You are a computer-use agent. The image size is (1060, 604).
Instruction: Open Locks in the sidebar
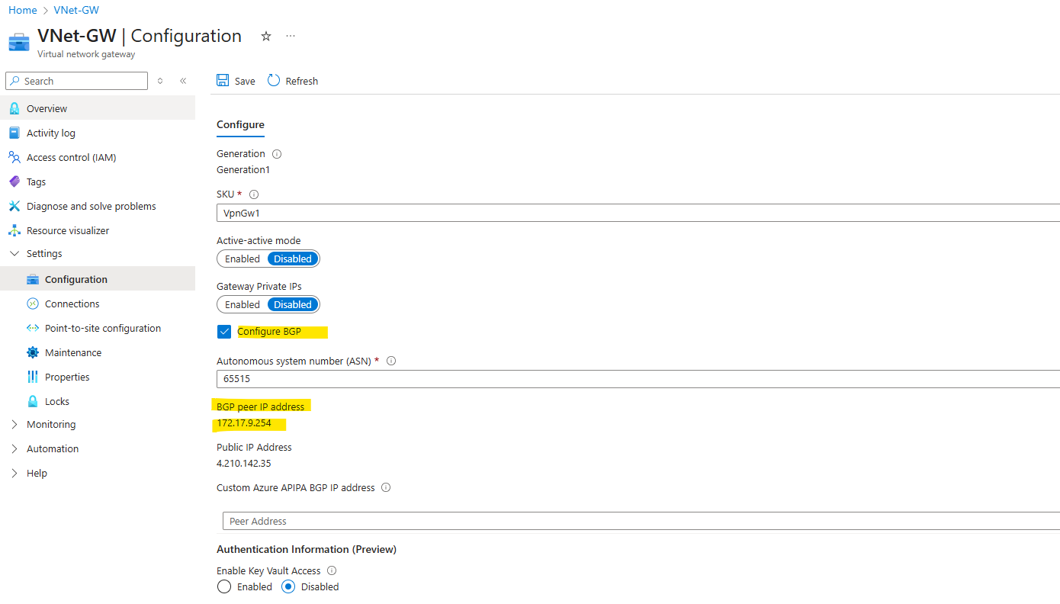coord(98,401)
